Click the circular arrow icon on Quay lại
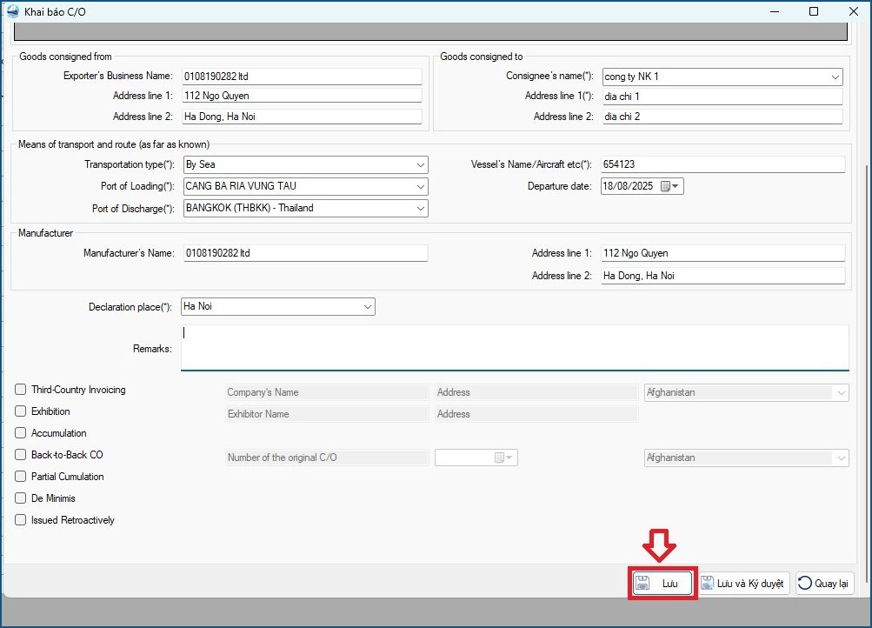Image resolution: width=872 pixels, height=628 pixels. click(x=805, y=583)
